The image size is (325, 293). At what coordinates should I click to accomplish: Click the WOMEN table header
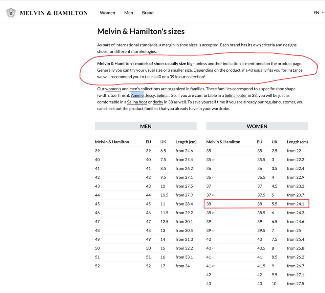257,126
